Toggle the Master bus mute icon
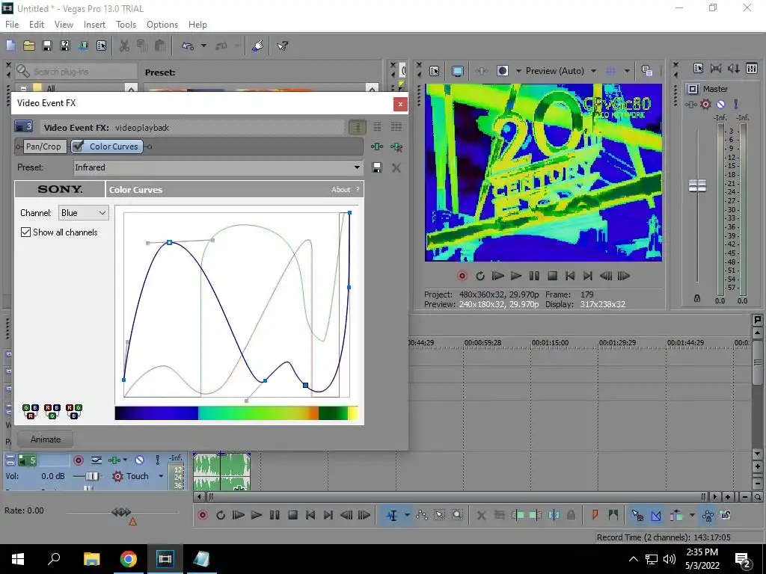The height and width of the screenshot is (574, 766). tap(720, 104)
